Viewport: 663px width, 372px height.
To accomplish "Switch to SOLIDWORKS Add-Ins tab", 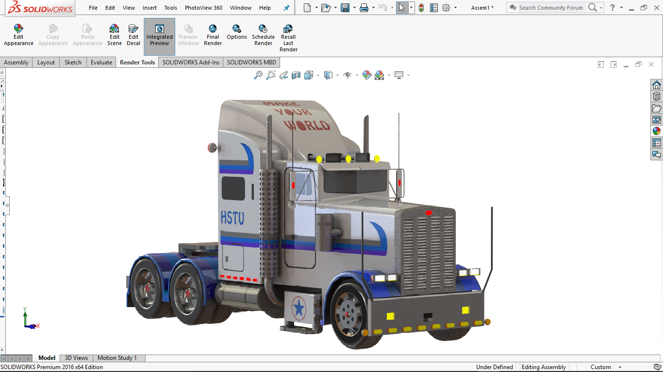I will (x=191, y=62).
